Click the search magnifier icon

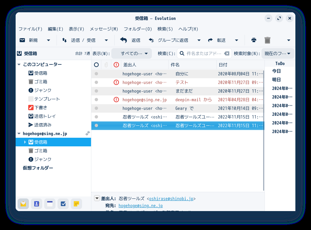(x=182, y=53)
